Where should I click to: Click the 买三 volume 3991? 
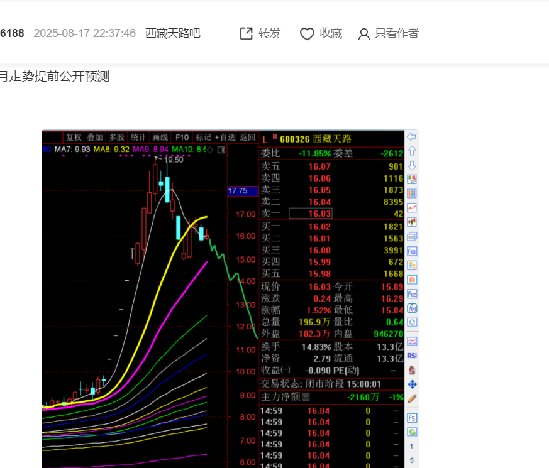click(x=394, y=251)
